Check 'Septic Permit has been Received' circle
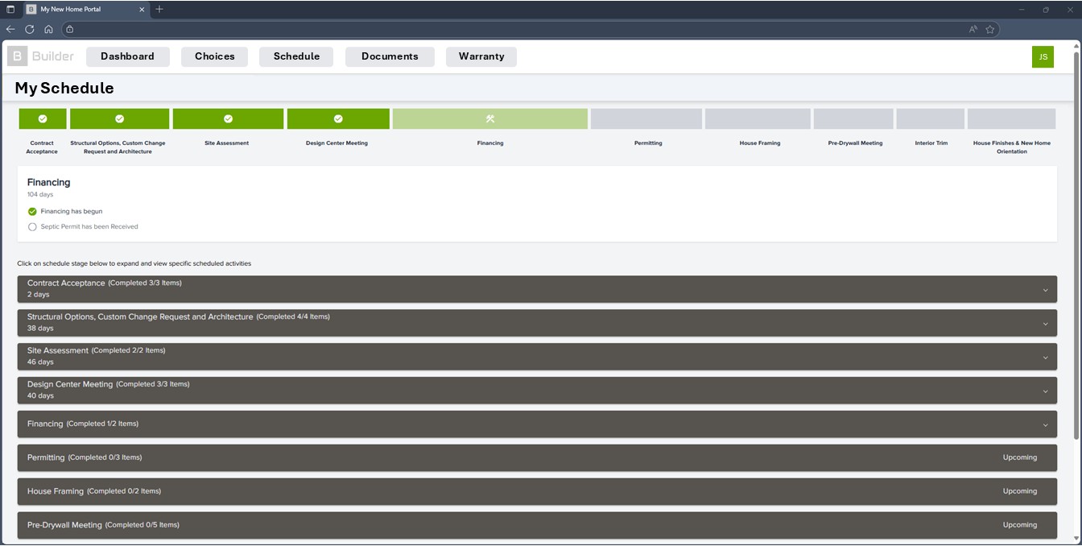The width and height of the screenshot is (1082, 546). point(32,227)
